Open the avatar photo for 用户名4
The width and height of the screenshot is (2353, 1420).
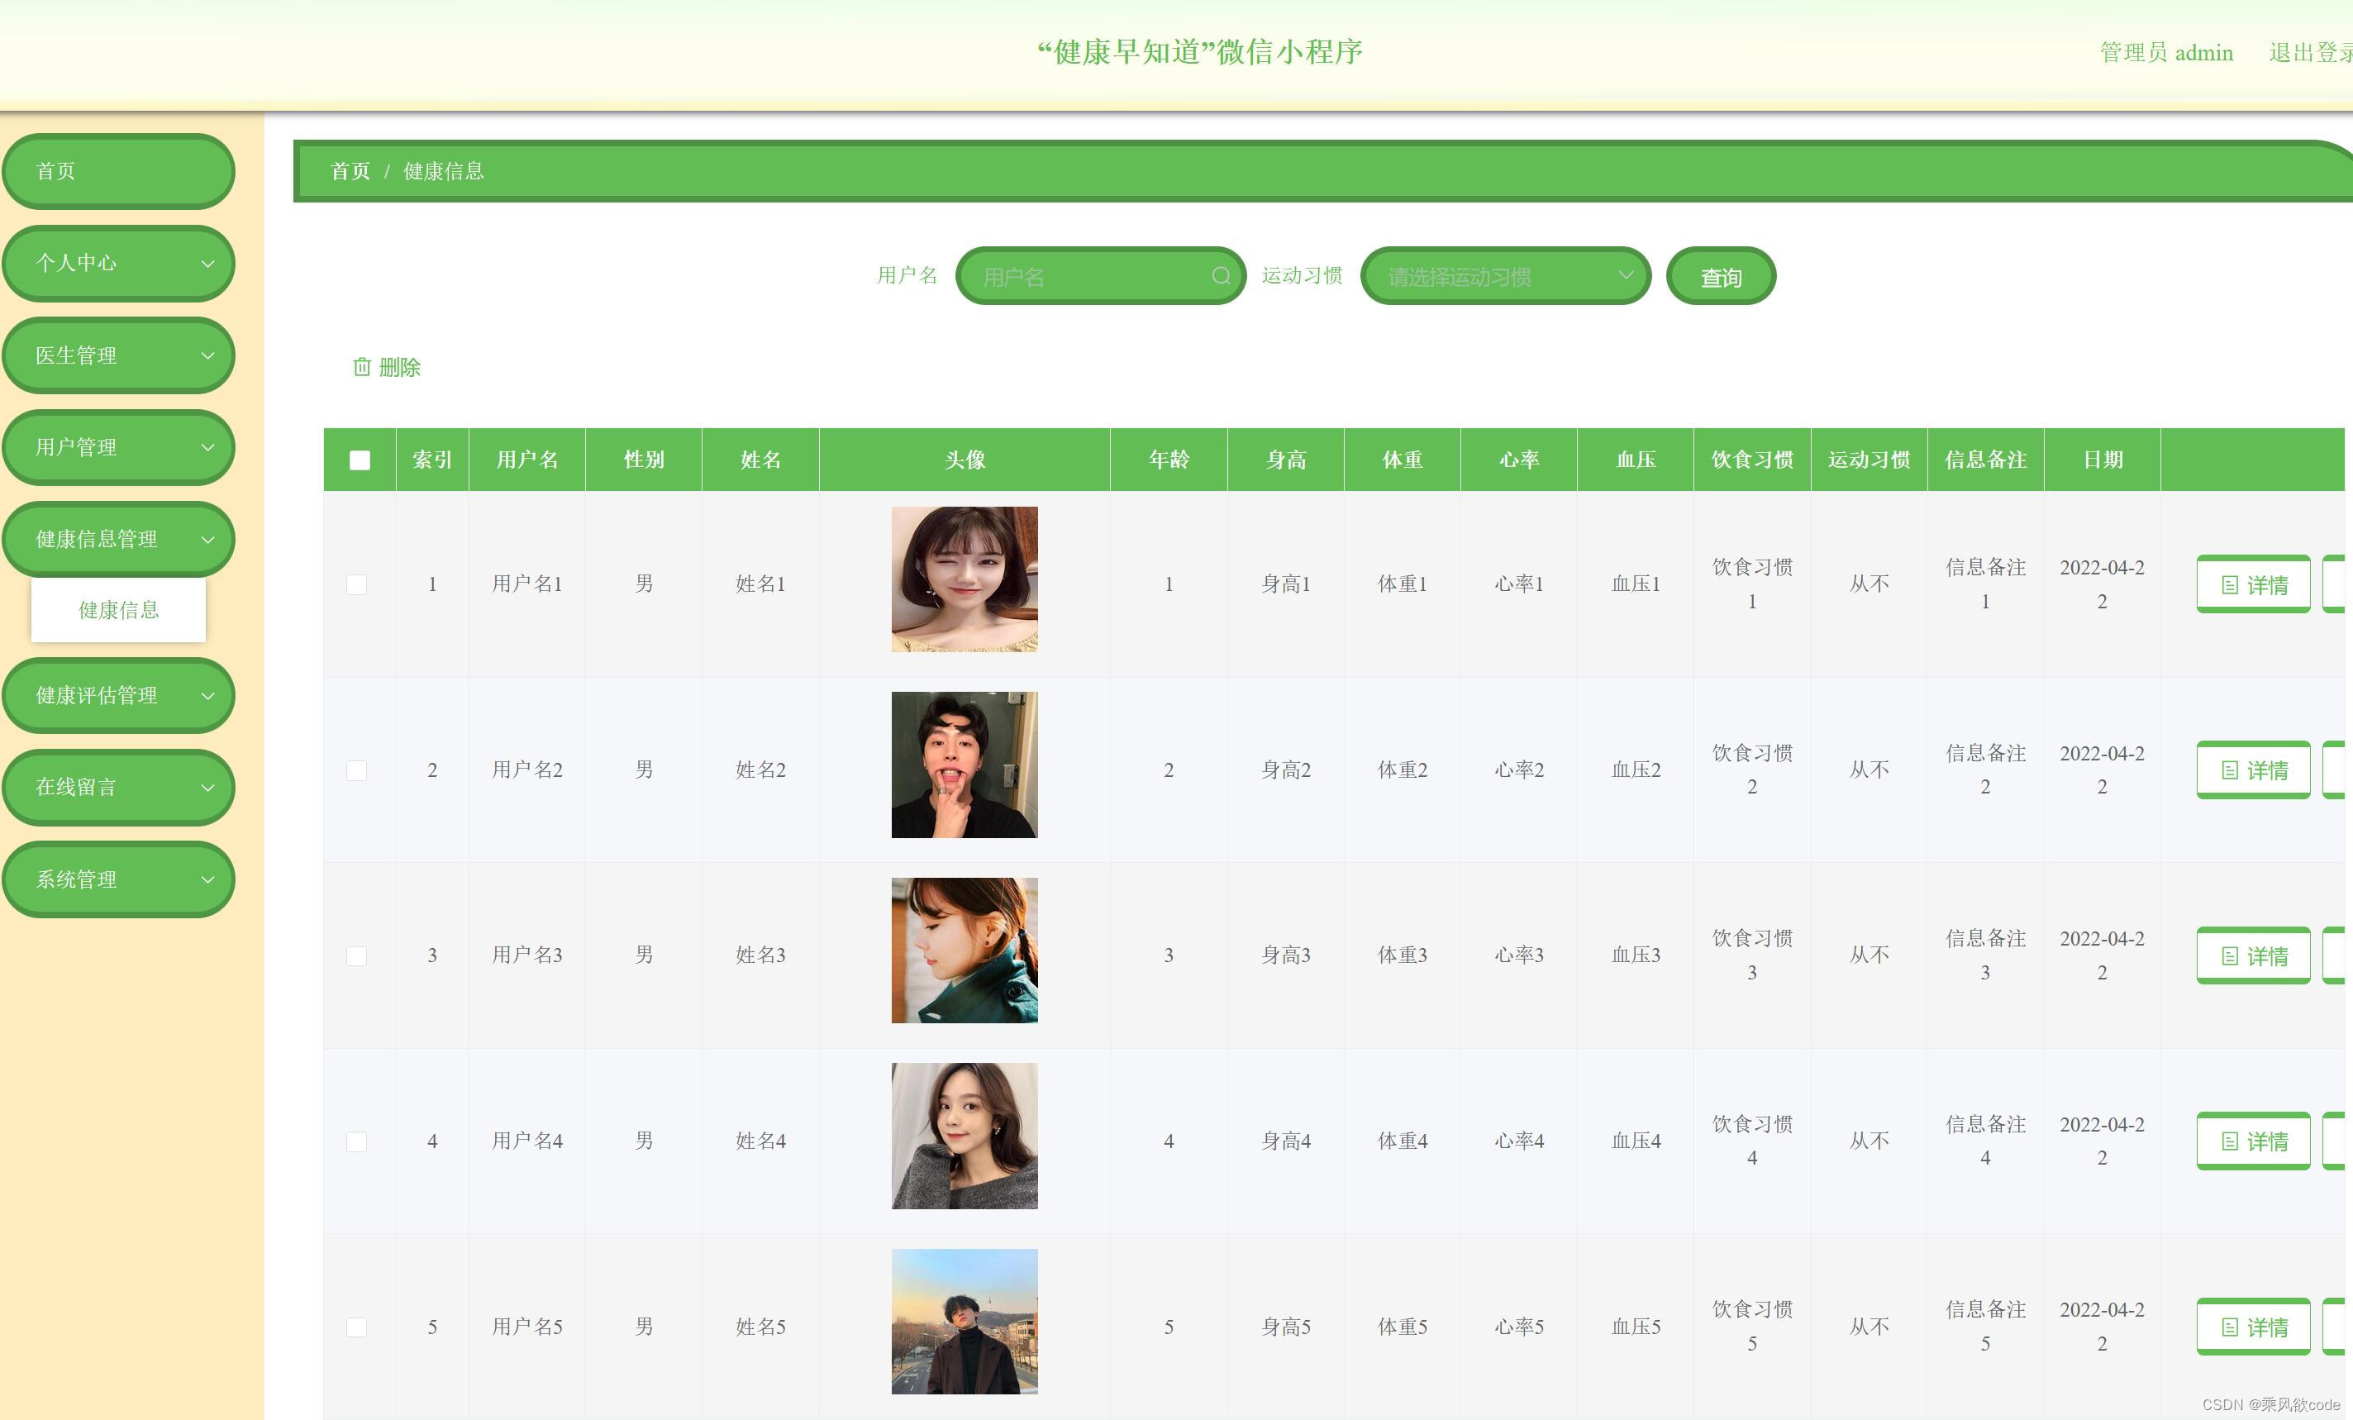[964, 1136]
